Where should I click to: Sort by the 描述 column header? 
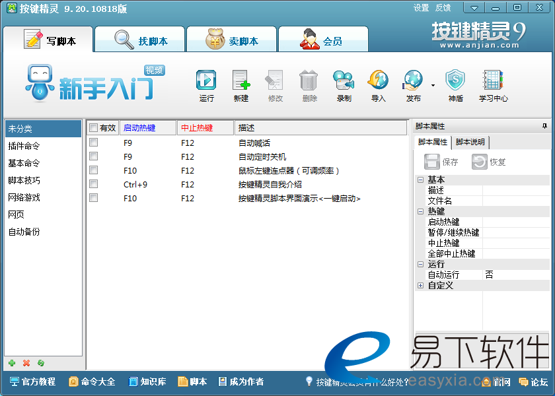tap(320, 127)
